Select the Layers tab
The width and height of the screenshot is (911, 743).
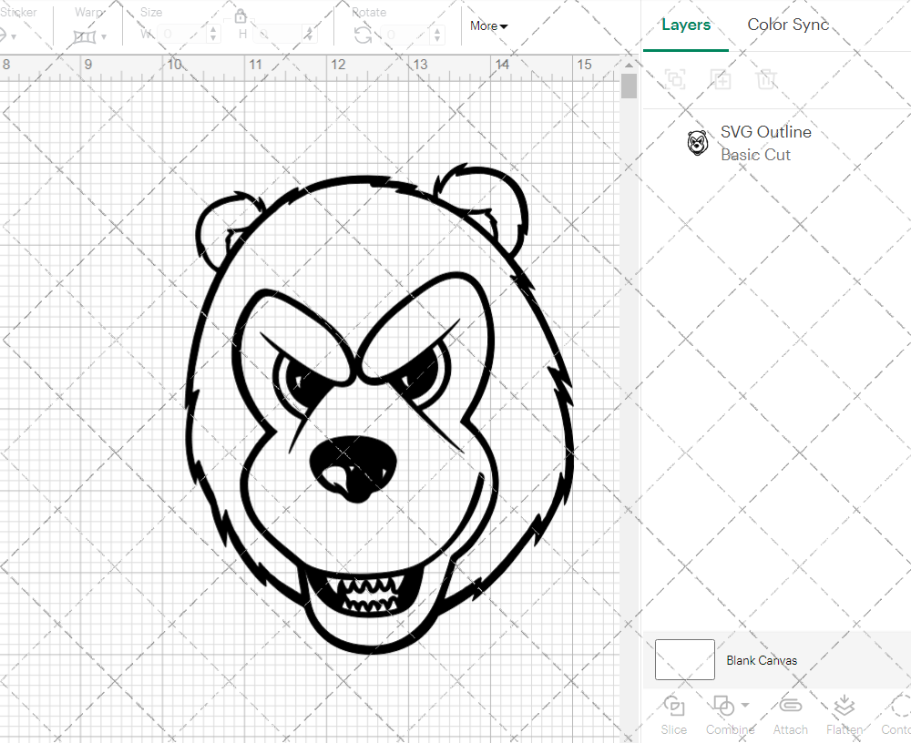coord(686,25)
